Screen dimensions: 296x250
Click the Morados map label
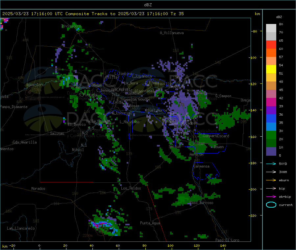(x=38, y=189)
